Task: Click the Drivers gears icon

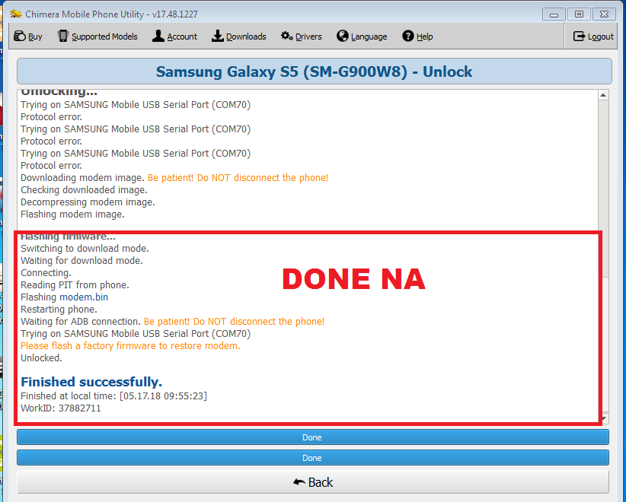Action: [286, 36]
